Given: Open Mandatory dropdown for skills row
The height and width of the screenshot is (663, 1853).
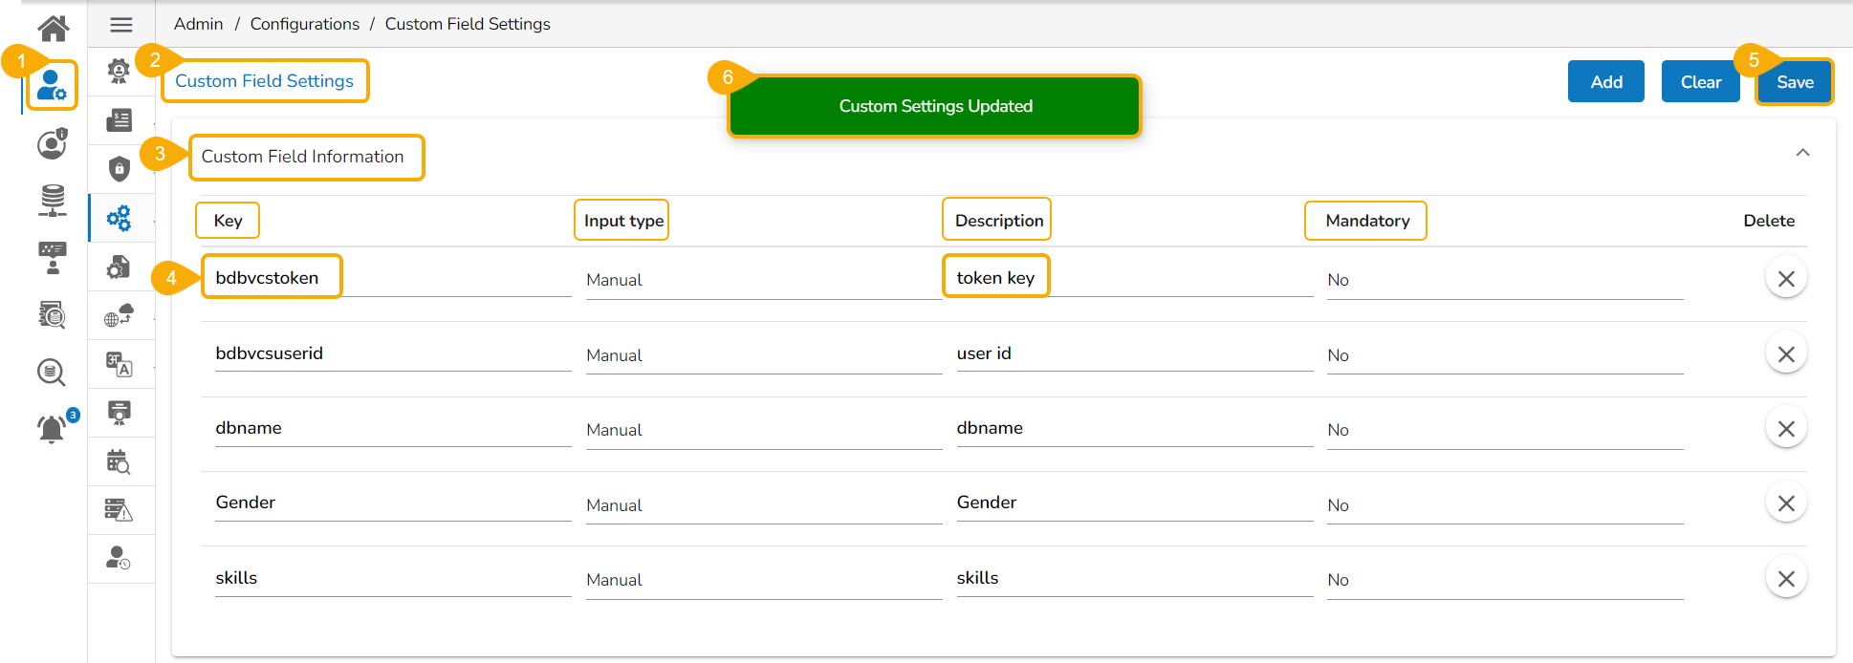Looking at the screenshot, I should [1503, 580].
